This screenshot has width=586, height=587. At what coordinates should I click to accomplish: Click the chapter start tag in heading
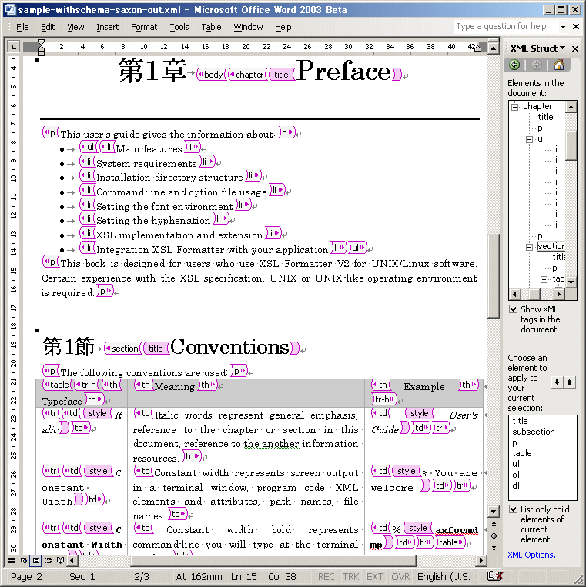tap(247, 75)
